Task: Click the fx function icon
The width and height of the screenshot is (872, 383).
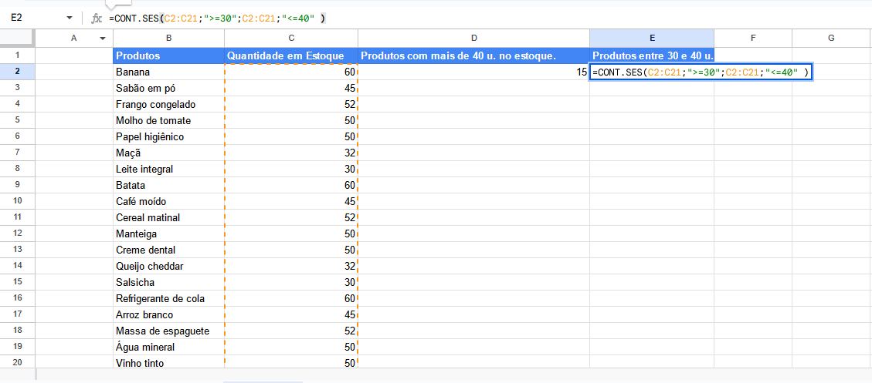Action: [x=97, y=18]
